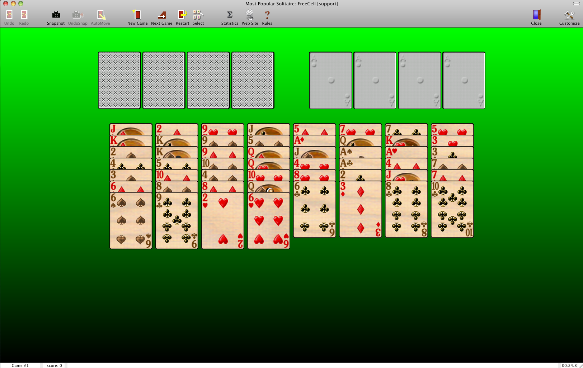Click the Close door icon
Image resolution: width=583 pixels, height=368 pixels.
(536, 15)
